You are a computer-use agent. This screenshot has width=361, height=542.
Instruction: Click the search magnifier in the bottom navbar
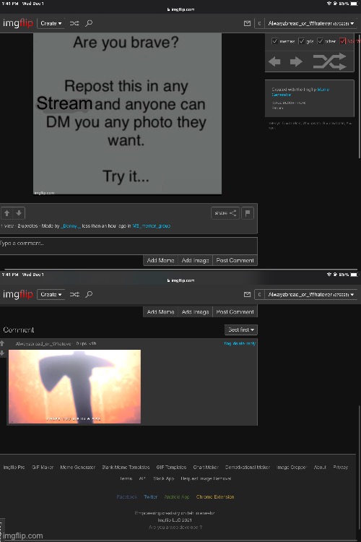coord(89,294)
